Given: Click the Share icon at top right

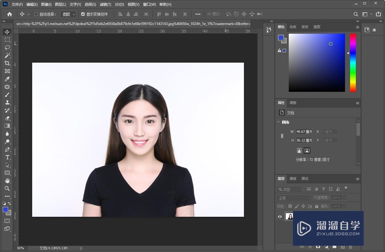Looking at the screenshot, I should click(378, 14).
